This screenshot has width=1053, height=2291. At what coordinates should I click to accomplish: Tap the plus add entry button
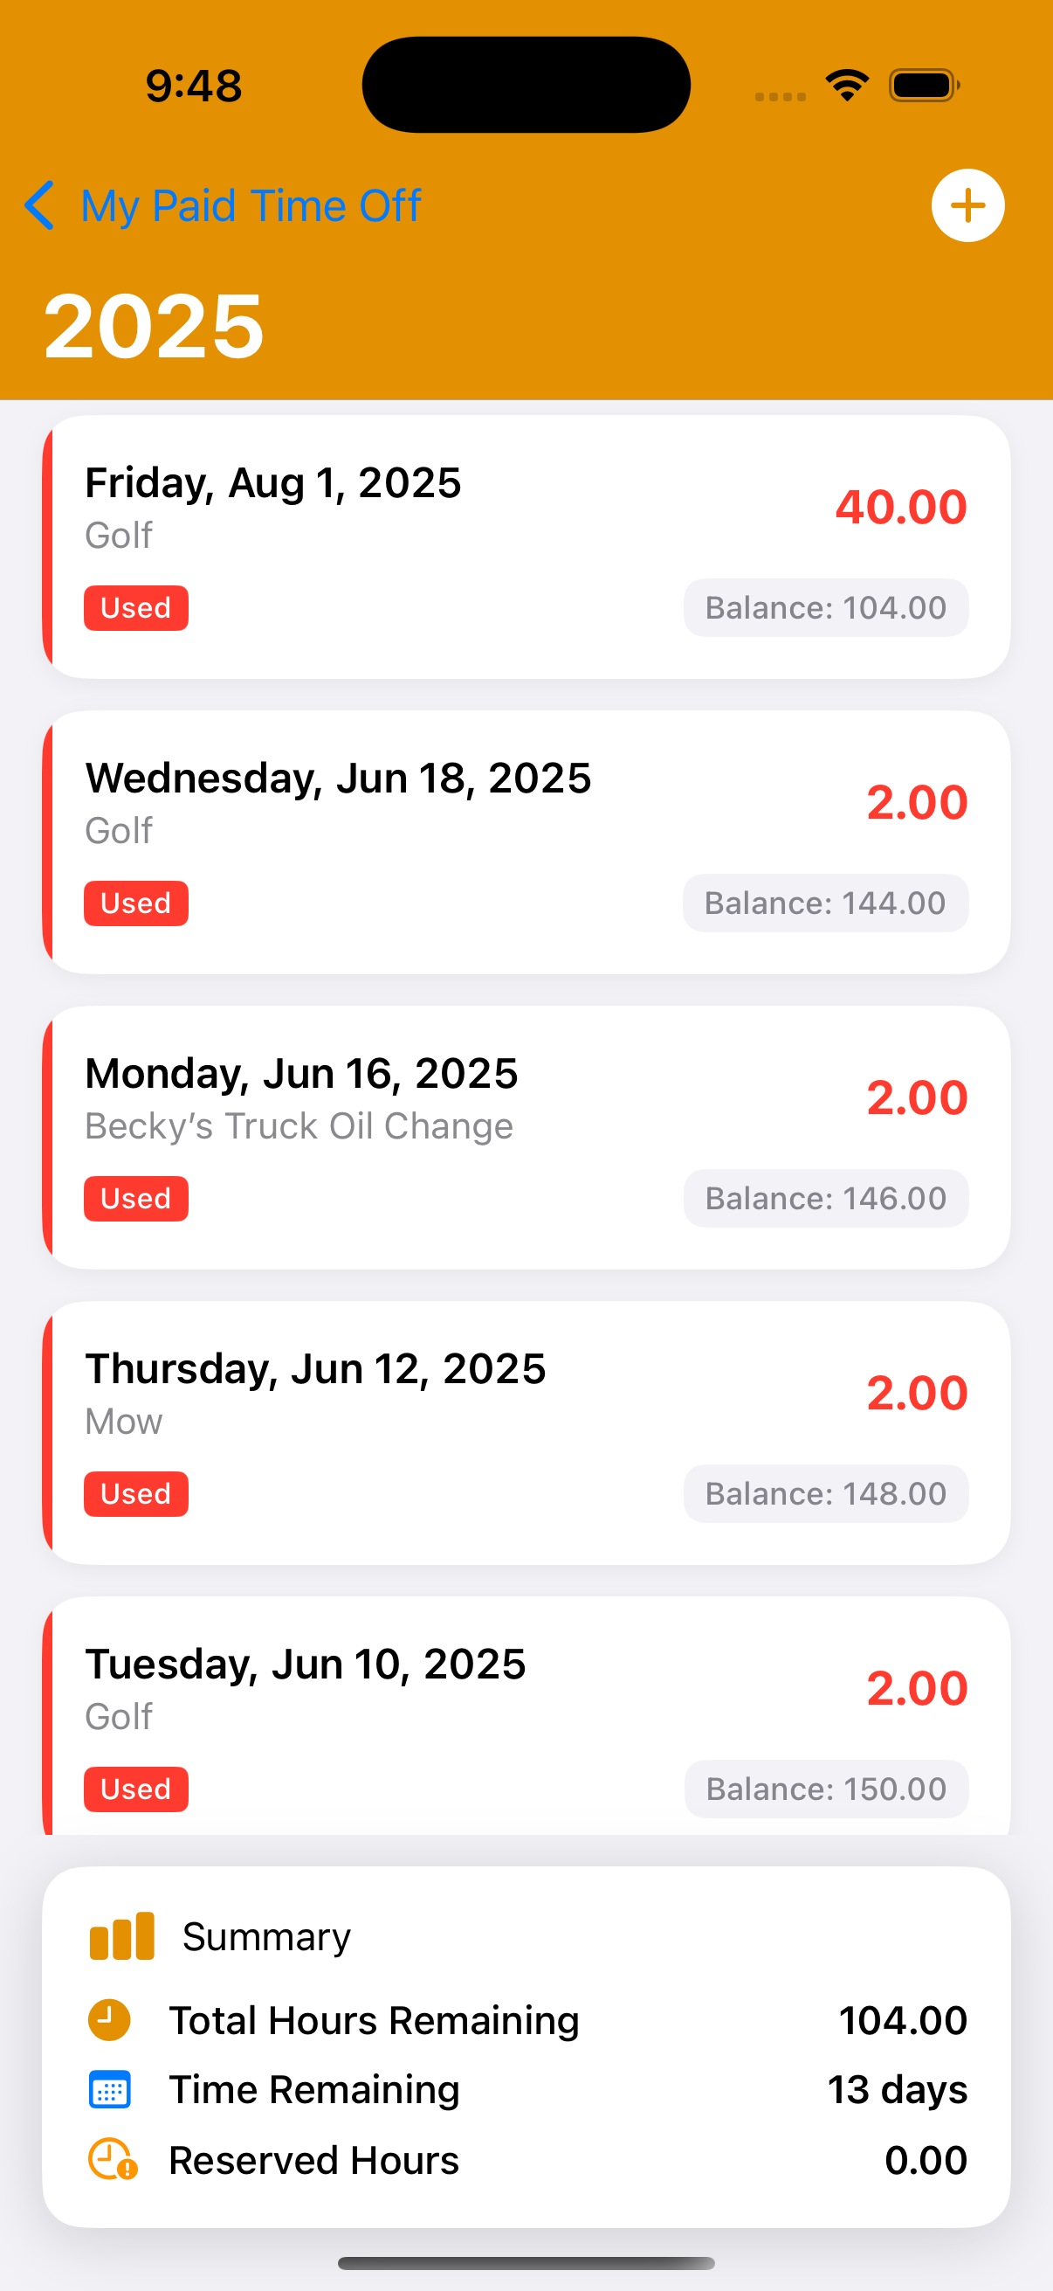tap(967, 205)
